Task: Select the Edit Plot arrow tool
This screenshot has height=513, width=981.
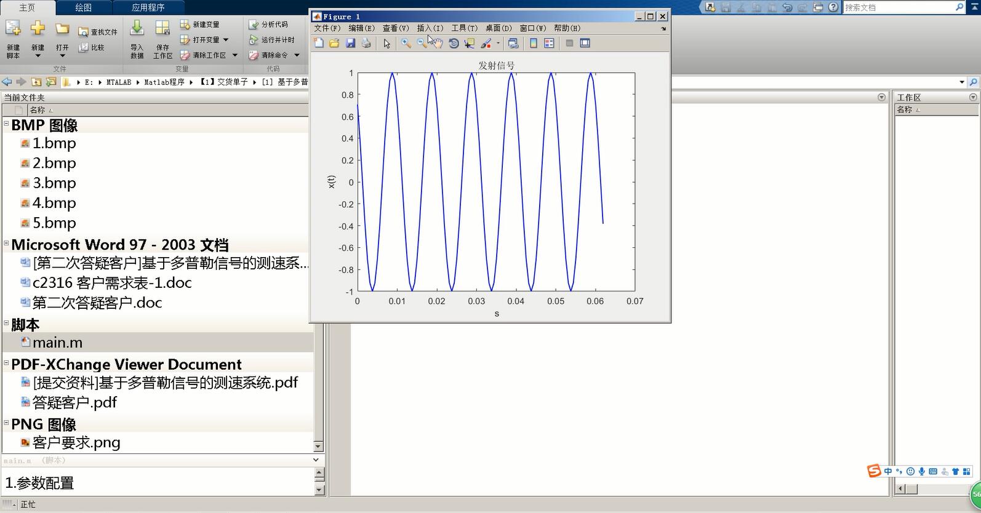Action: coord(386,43)
